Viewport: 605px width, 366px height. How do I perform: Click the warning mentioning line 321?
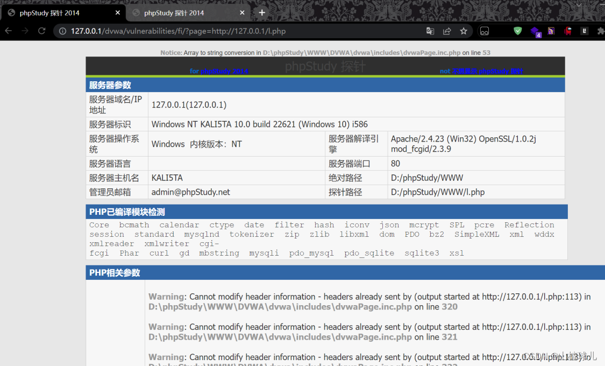click(369, 332)
